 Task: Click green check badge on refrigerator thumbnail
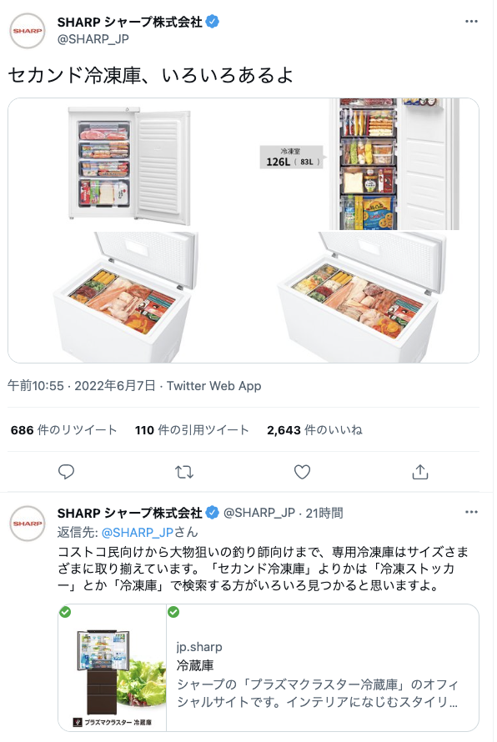point(65,612)
